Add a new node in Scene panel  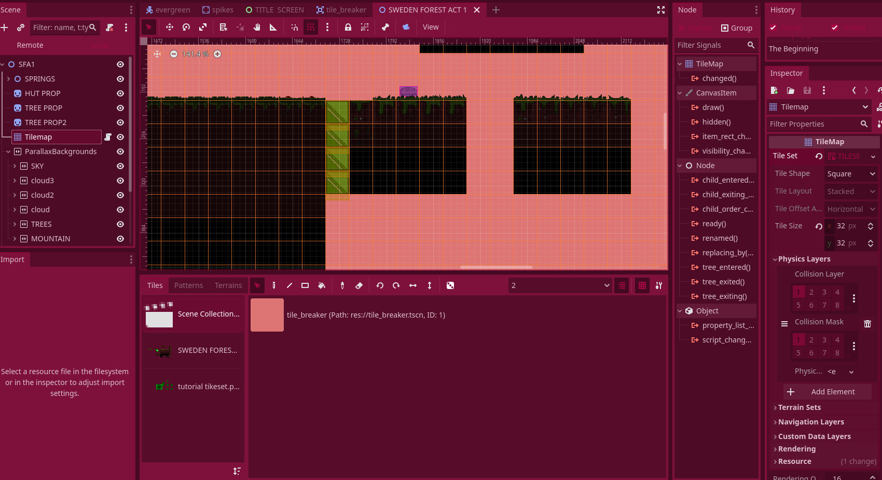[x=5, y=28]
